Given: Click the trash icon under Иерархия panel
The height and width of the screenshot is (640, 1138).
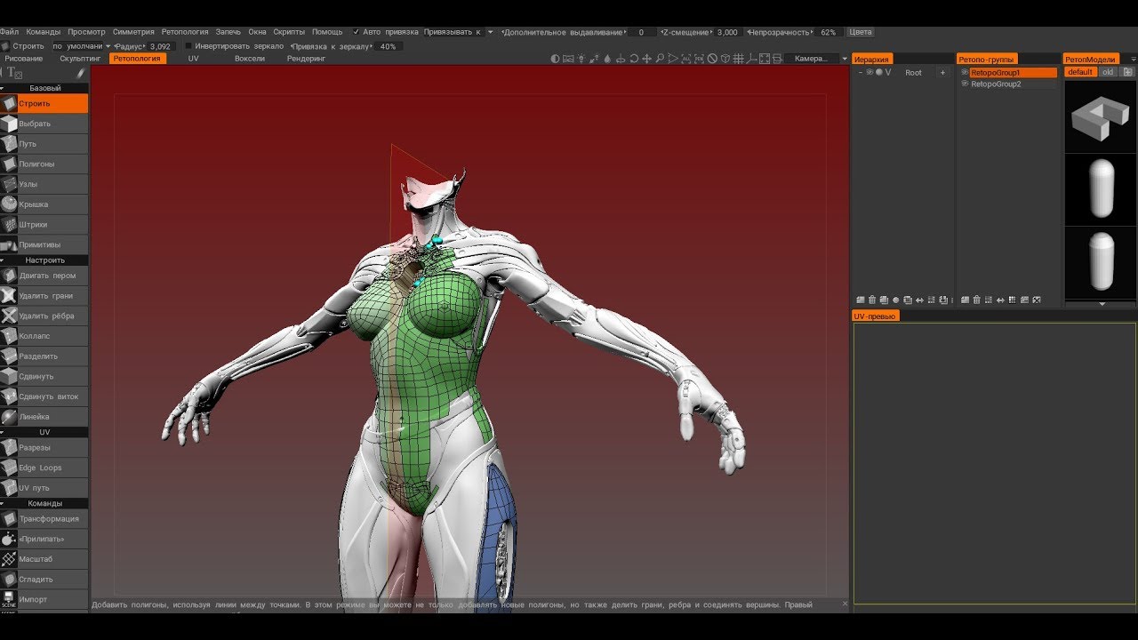Looking at the screenshot, I should click(x=872, y=300).
